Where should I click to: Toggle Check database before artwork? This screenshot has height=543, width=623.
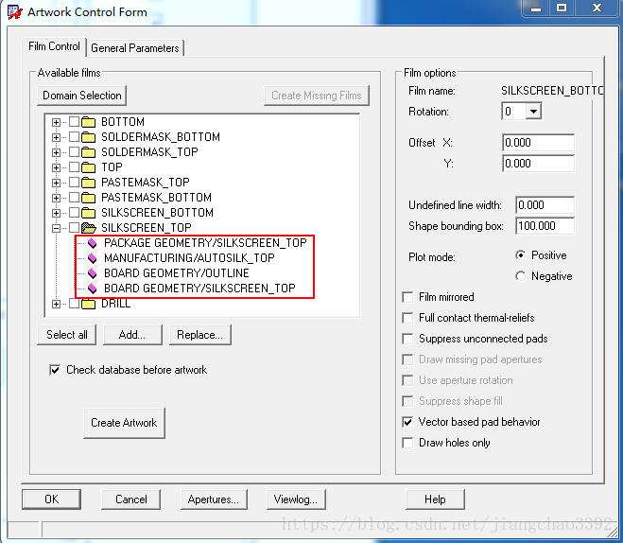tap(55, 370)
